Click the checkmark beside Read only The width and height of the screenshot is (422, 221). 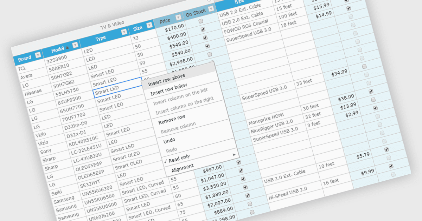165,161
